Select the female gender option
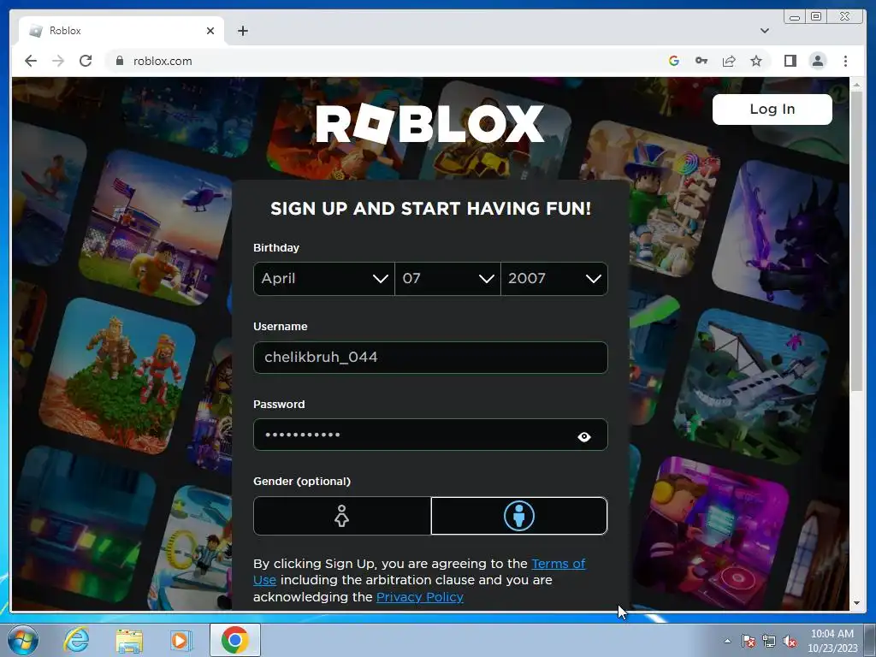 point(342,516)
